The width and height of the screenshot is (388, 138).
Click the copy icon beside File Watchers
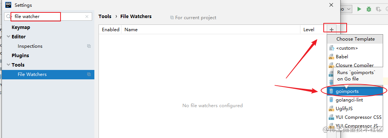click(x=89, y=74)
